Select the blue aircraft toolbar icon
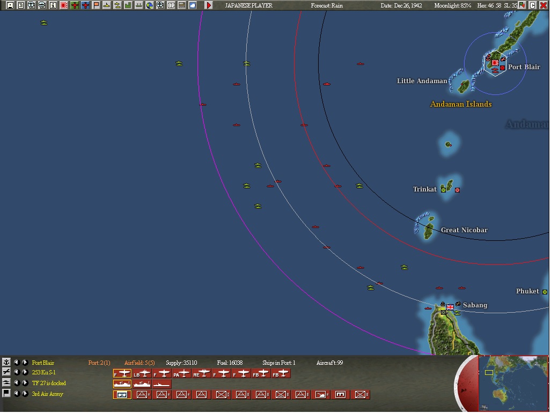 coord(85,5)
